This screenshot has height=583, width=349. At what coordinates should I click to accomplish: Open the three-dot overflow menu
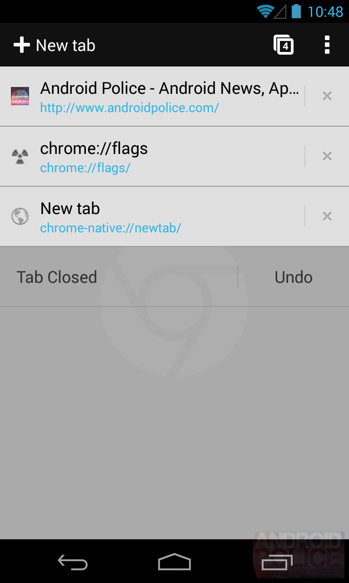tap(327, 45)
